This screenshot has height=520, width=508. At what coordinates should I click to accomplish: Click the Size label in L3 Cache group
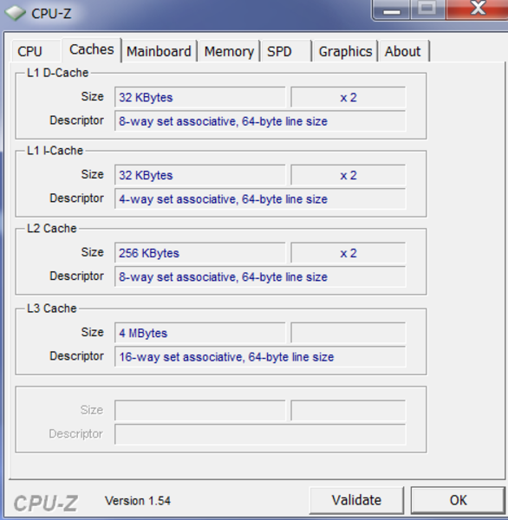pyautogui.click(x=93, y=332)
